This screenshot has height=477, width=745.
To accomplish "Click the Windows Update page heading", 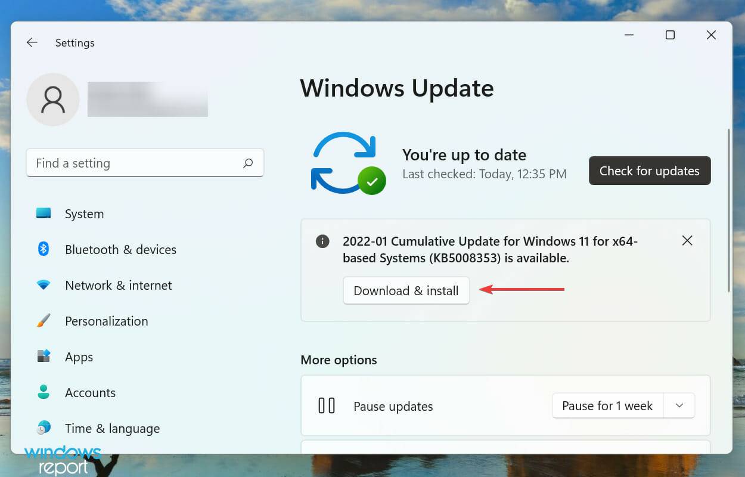I will [x=397, y=88].
